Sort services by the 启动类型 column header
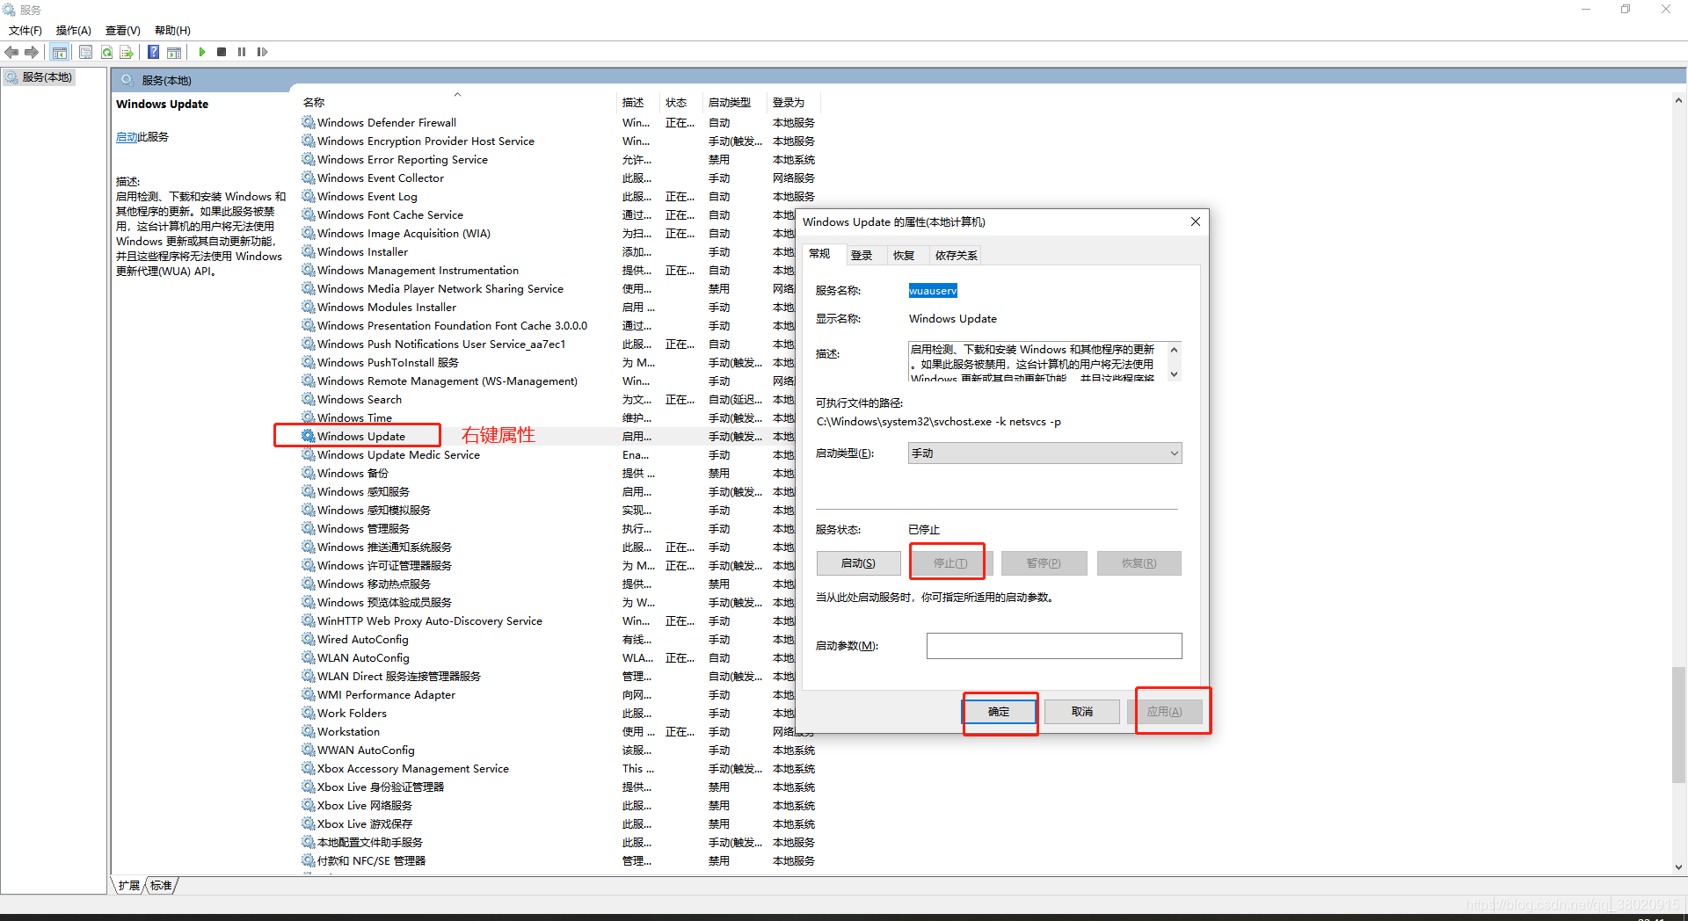The height and width of the screenshot is (921, 1688). tap(735, 102)
